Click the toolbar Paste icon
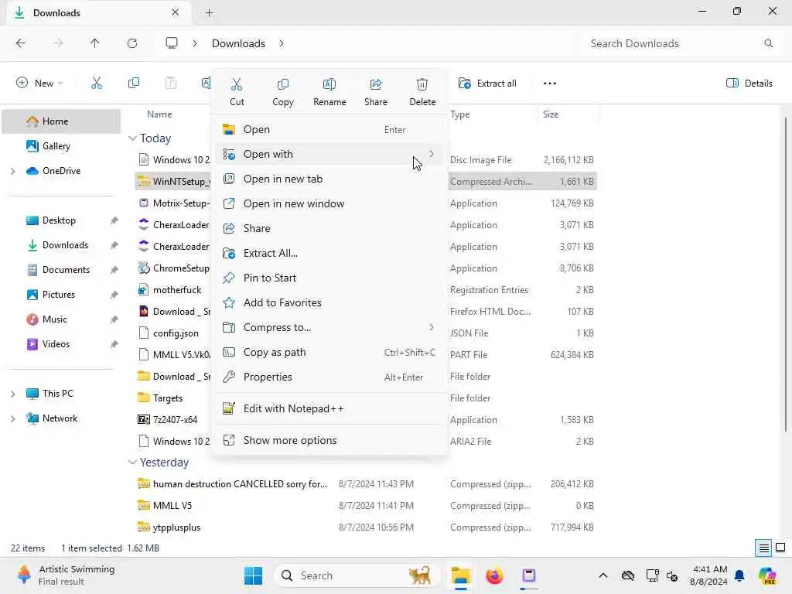Screen dimensions: 792x594 171,84
